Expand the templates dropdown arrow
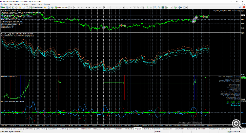The height and width of the screenshot is (133, 246). pos(186,7)
